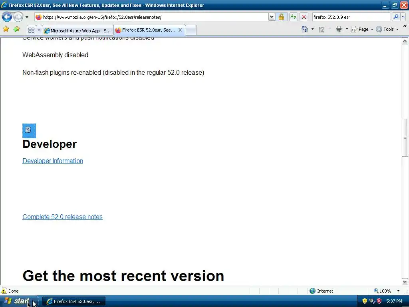Expand the toolbar overflow chevron
Image resolution: width=409 pixels, height=307 pixels.
pyautogui.click(x=405, y=26)
